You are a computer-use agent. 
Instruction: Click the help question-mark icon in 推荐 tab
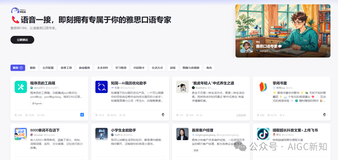(21, 68)
